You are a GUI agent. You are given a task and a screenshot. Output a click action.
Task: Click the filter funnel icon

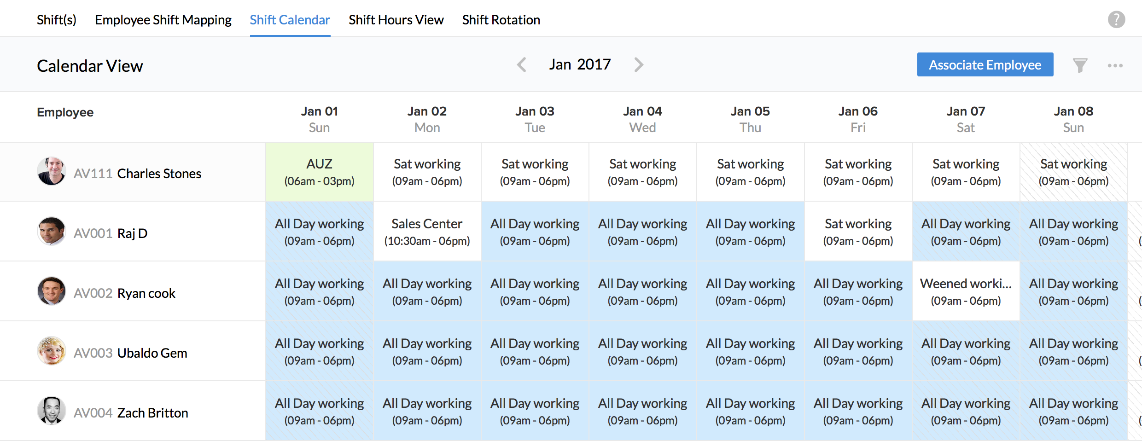point(1080,65)
